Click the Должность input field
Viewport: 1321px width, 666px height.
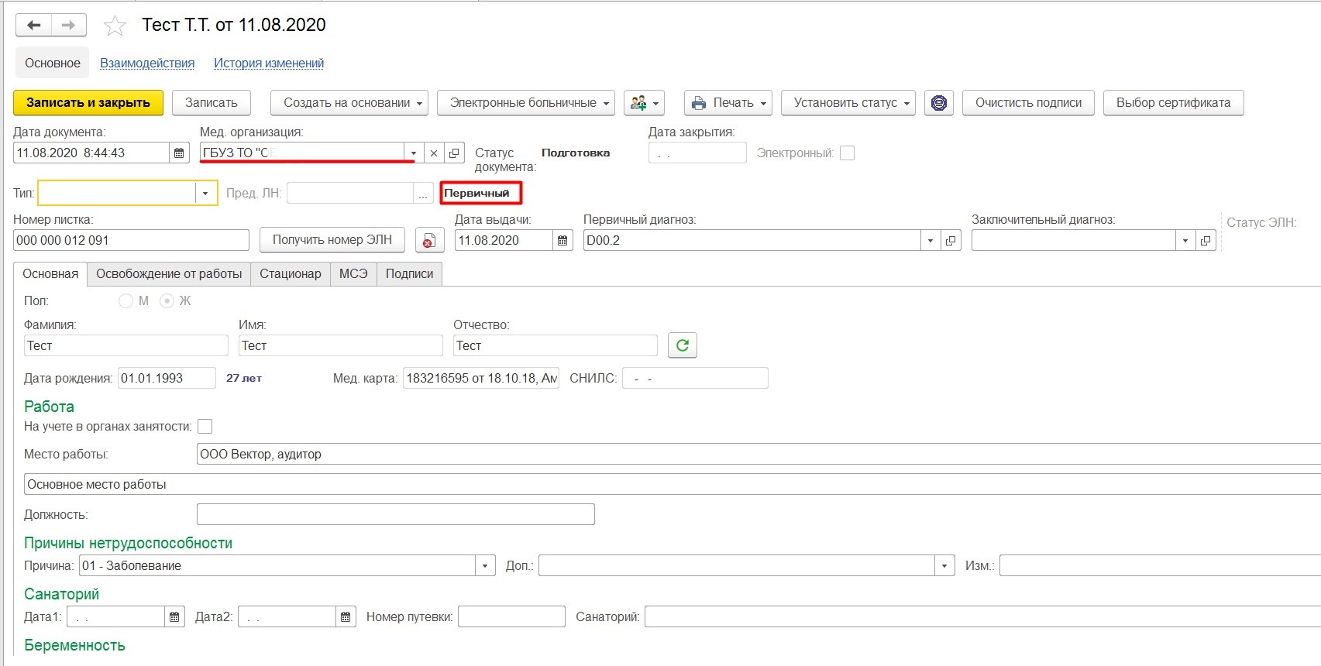395,514
